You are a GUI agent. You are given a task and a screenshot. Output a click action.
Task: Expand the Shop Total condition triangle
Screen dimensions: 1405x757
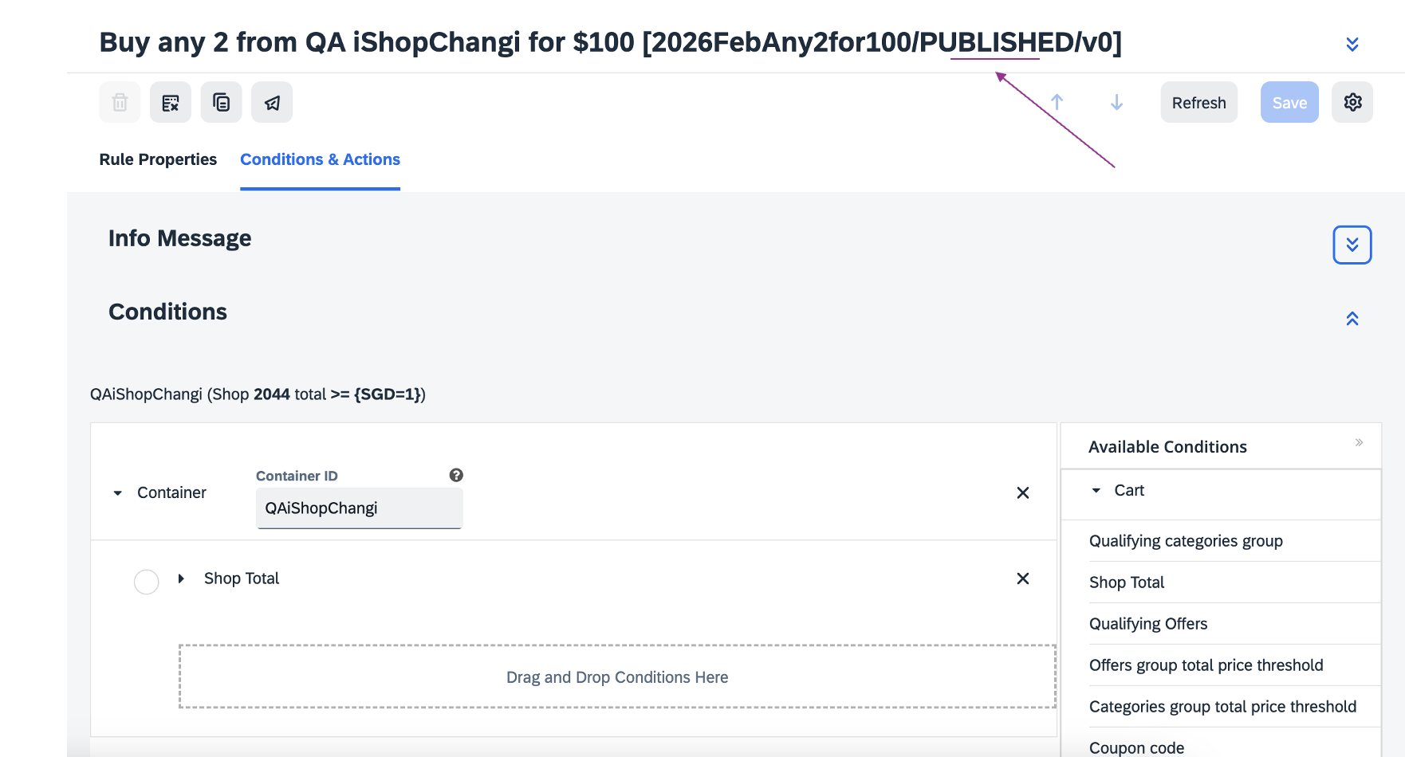[x=181, y=579]
